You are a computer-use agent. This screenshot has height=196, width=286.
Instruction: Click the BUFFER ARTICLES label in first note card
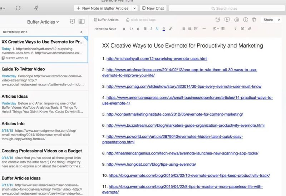pyautogui.click(x=15, y=58)
